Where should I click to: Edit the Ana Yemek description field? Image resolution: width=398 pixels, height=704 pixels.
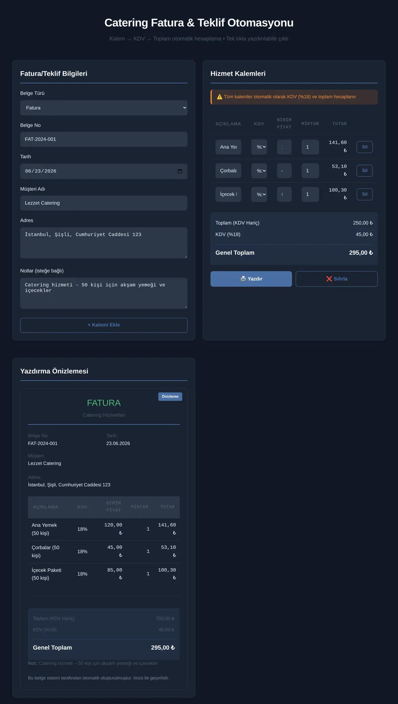coord(229,147)
